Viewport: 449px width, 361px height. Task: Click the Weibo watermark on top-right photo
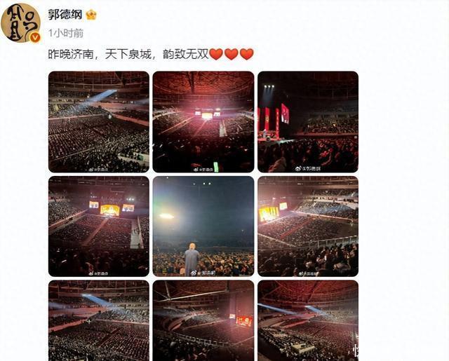click(x=308, y=168)
